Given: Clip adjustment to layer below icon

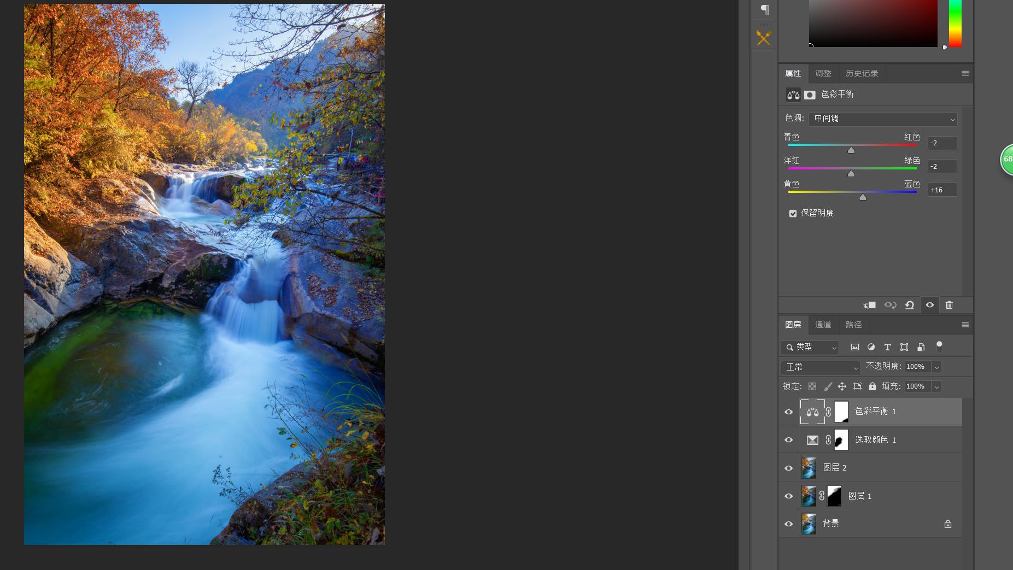Looking at the screenshot, I should click(x=870, y=305).
